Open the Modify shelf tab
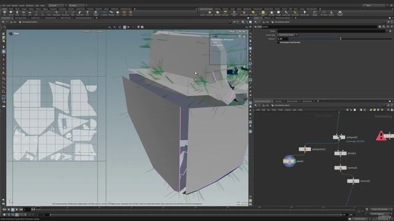 [17, 9]
